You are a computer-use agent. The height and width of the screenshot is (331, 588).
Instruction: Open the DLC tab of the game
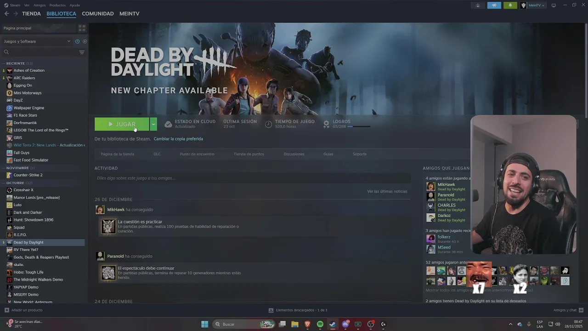pos(157,154)
